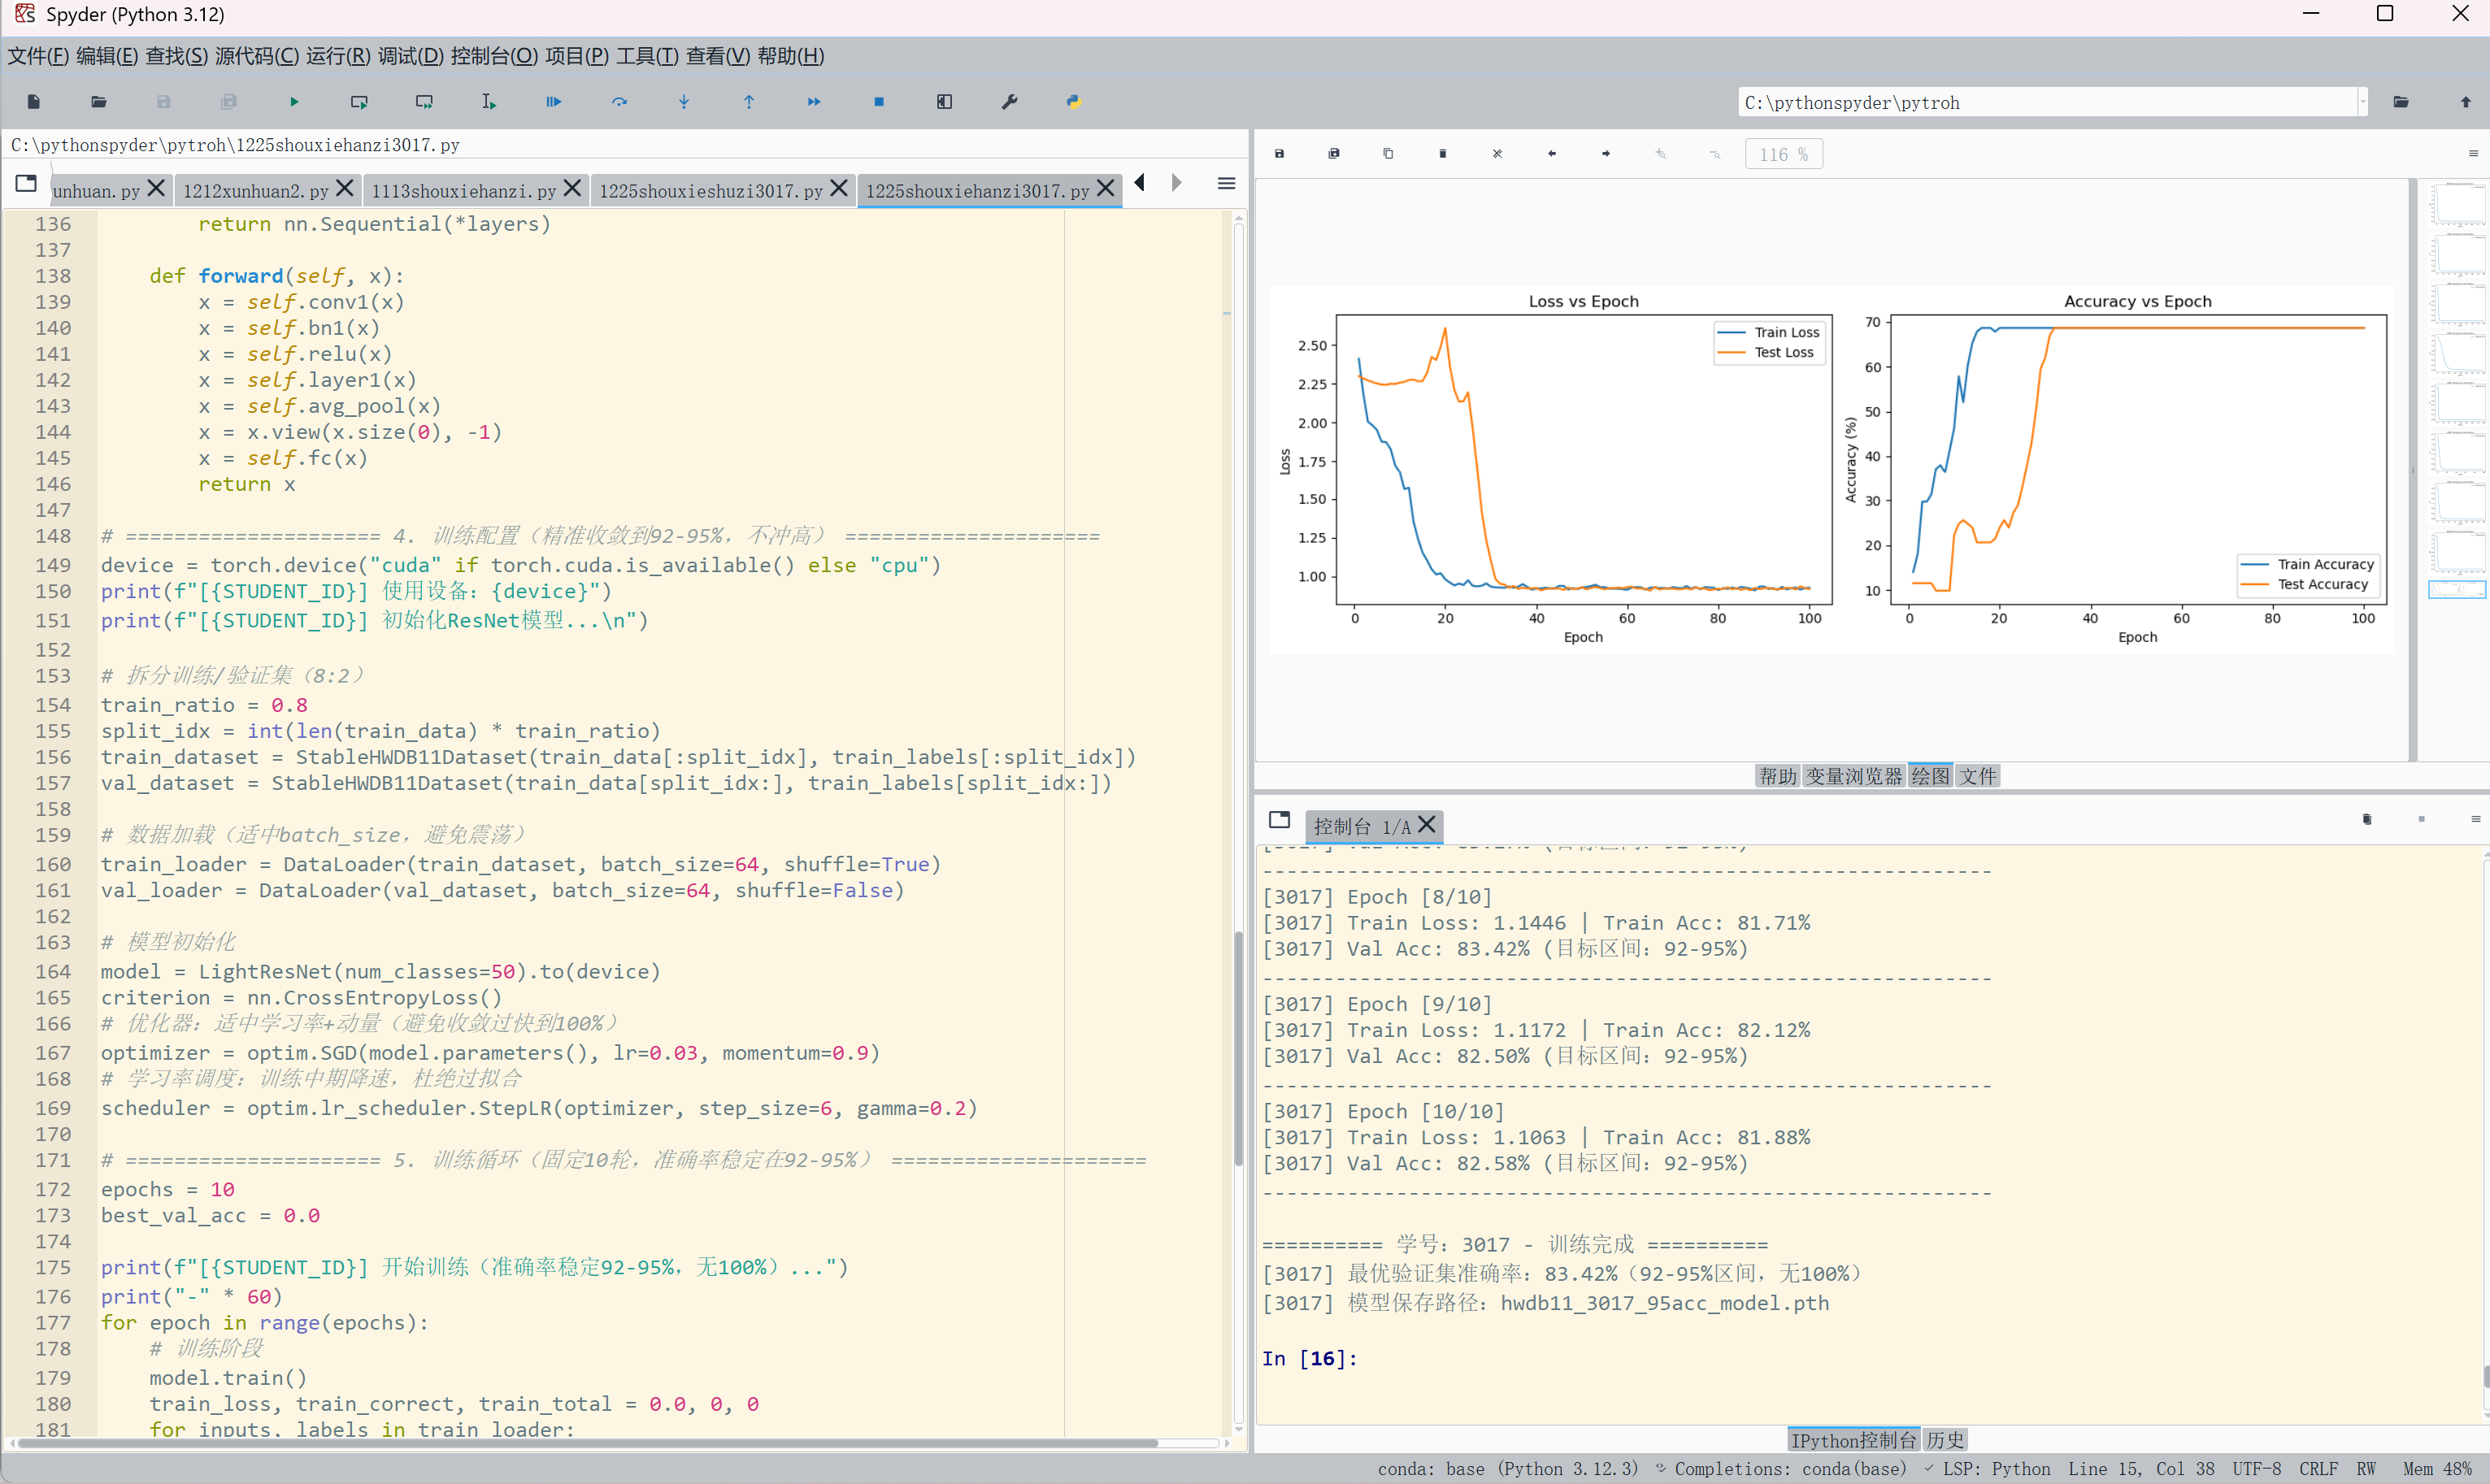This screenshot has height=1484, width=2490.
Task: Open plots pane options menu
Action: tap(2473, 154)
